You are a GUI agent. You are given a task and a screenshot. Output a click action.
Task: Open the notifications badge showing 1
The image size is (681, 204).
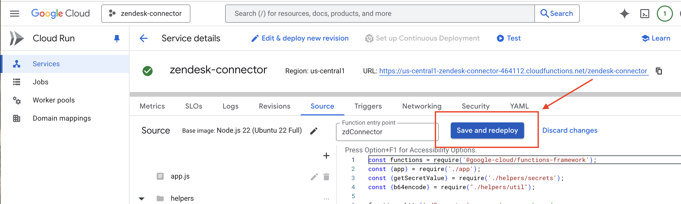coord(664,14)
